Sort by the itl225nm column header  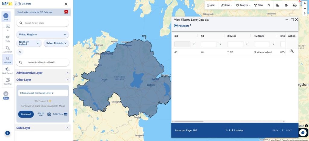point(259,36)
